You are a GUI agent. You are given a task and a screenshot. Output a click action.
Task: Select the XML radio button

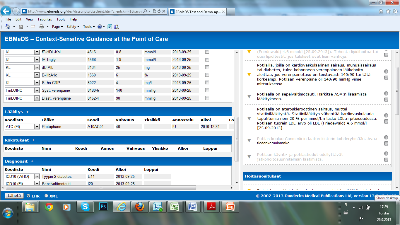(46, 196)
